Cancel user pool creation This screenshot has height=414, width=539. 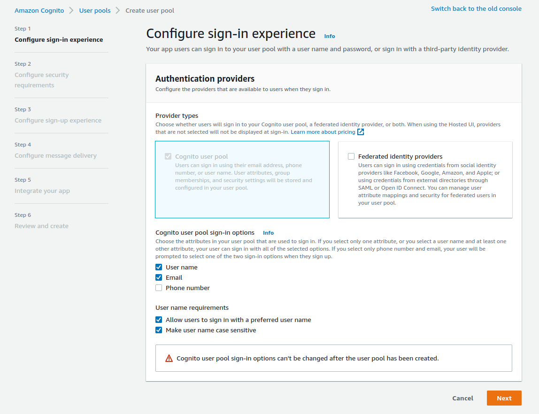click(x=462, y=398)
